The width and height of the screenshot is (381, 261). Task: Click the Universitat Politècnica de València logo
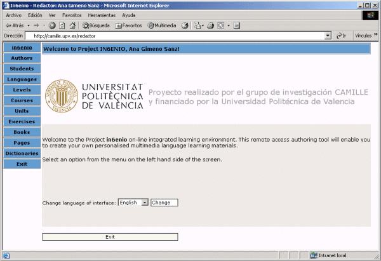(x=94, y=97)
